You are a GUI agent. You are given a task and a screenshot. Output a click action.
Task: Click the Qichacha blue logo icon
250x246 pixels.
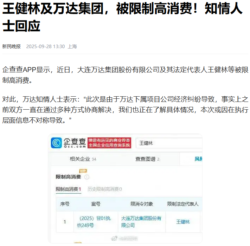(56, 143)
